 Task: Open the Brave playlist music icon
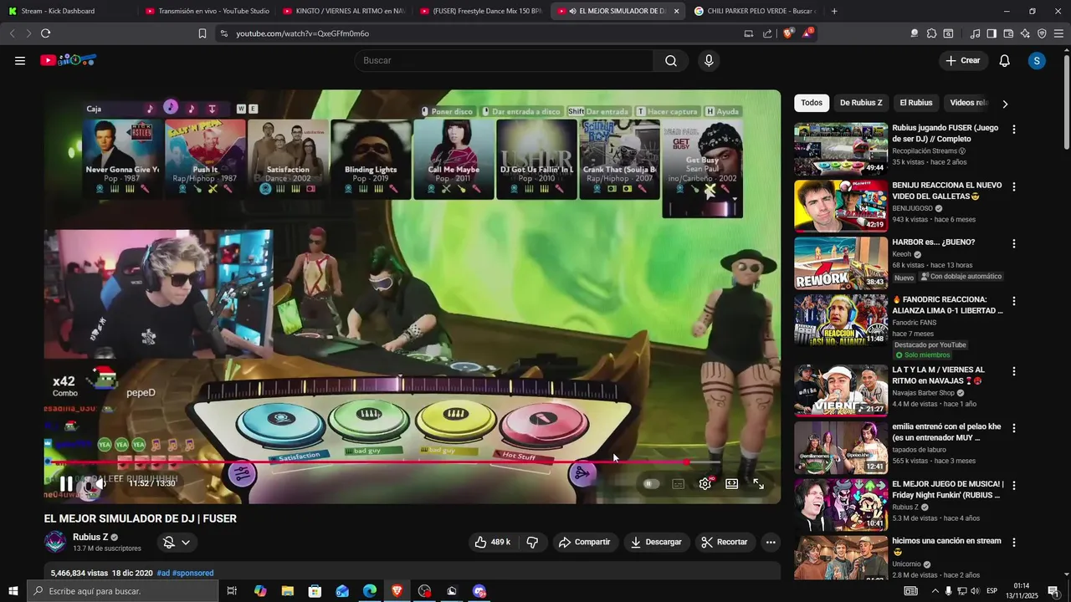pyautogui.click(x=975, y=33)
